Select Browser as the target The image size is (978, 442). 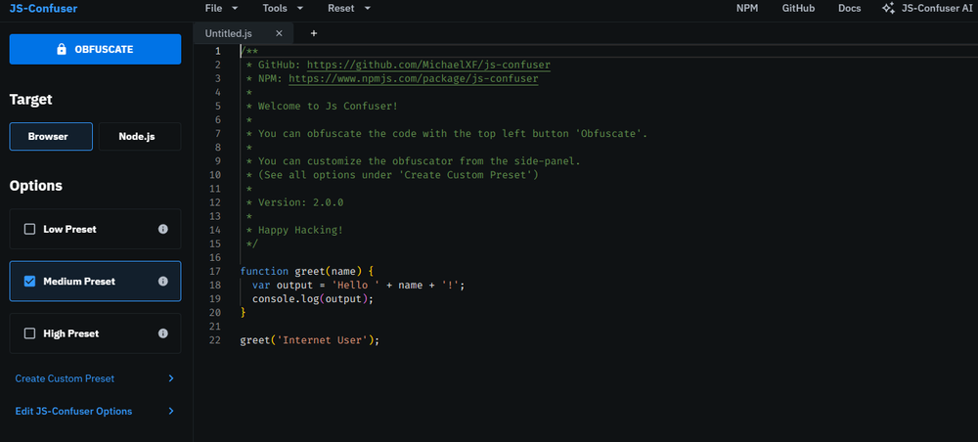coord(51,137)
